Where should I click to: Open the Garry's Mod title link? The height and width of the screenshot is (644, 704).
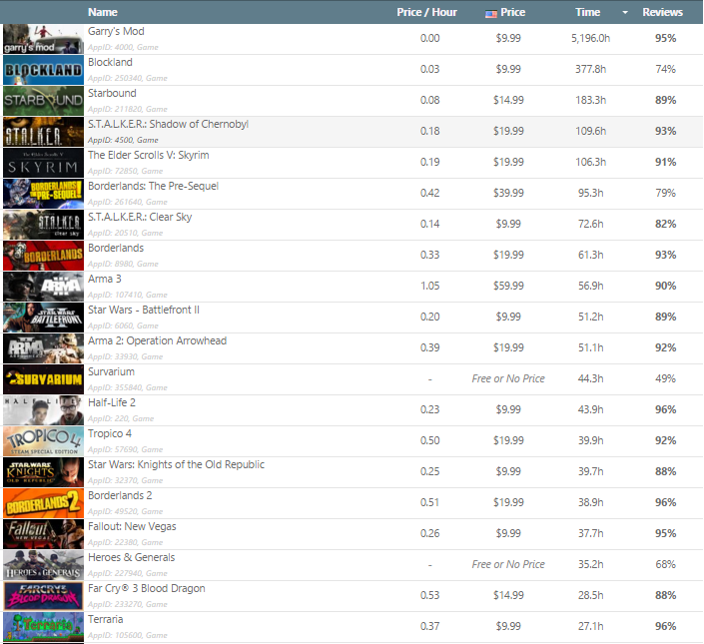(116, 31)
